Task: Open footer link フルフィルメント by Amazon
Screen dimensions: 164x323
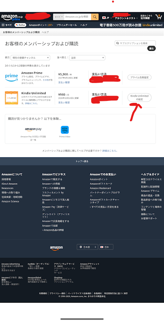Action: point(53,194)
